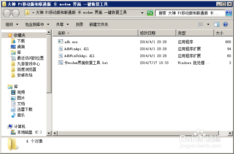The image size is (234, 154).
Task: Click the magnifier search icon
Action: pos(229,13)
